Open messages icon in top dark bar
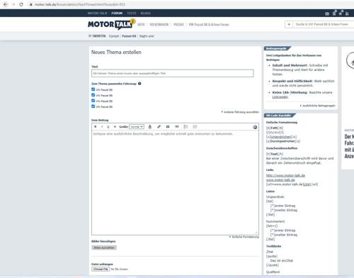Image resolution: width=354 pixels, height=278 pixels. tap(327, 13)
